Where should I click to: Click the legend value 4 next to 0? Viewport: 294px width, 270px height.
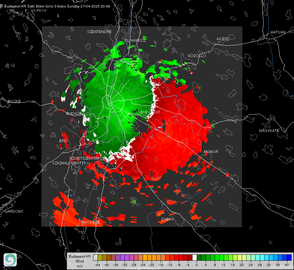[x=206, y=265]
